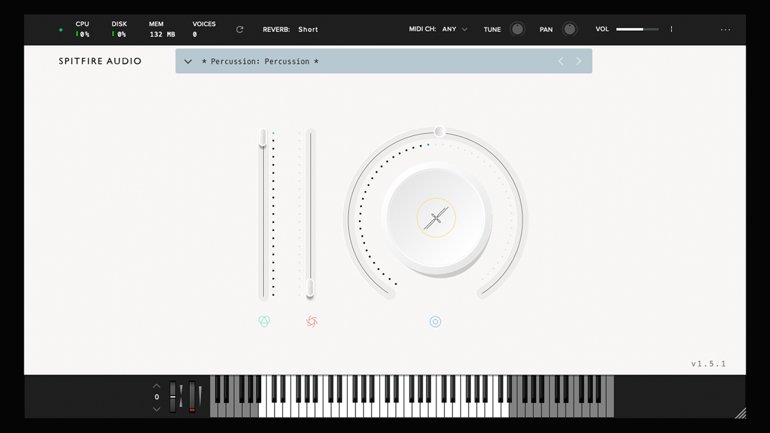Click the green activity indicator dot
770x433 pixels.
(60, 30)
